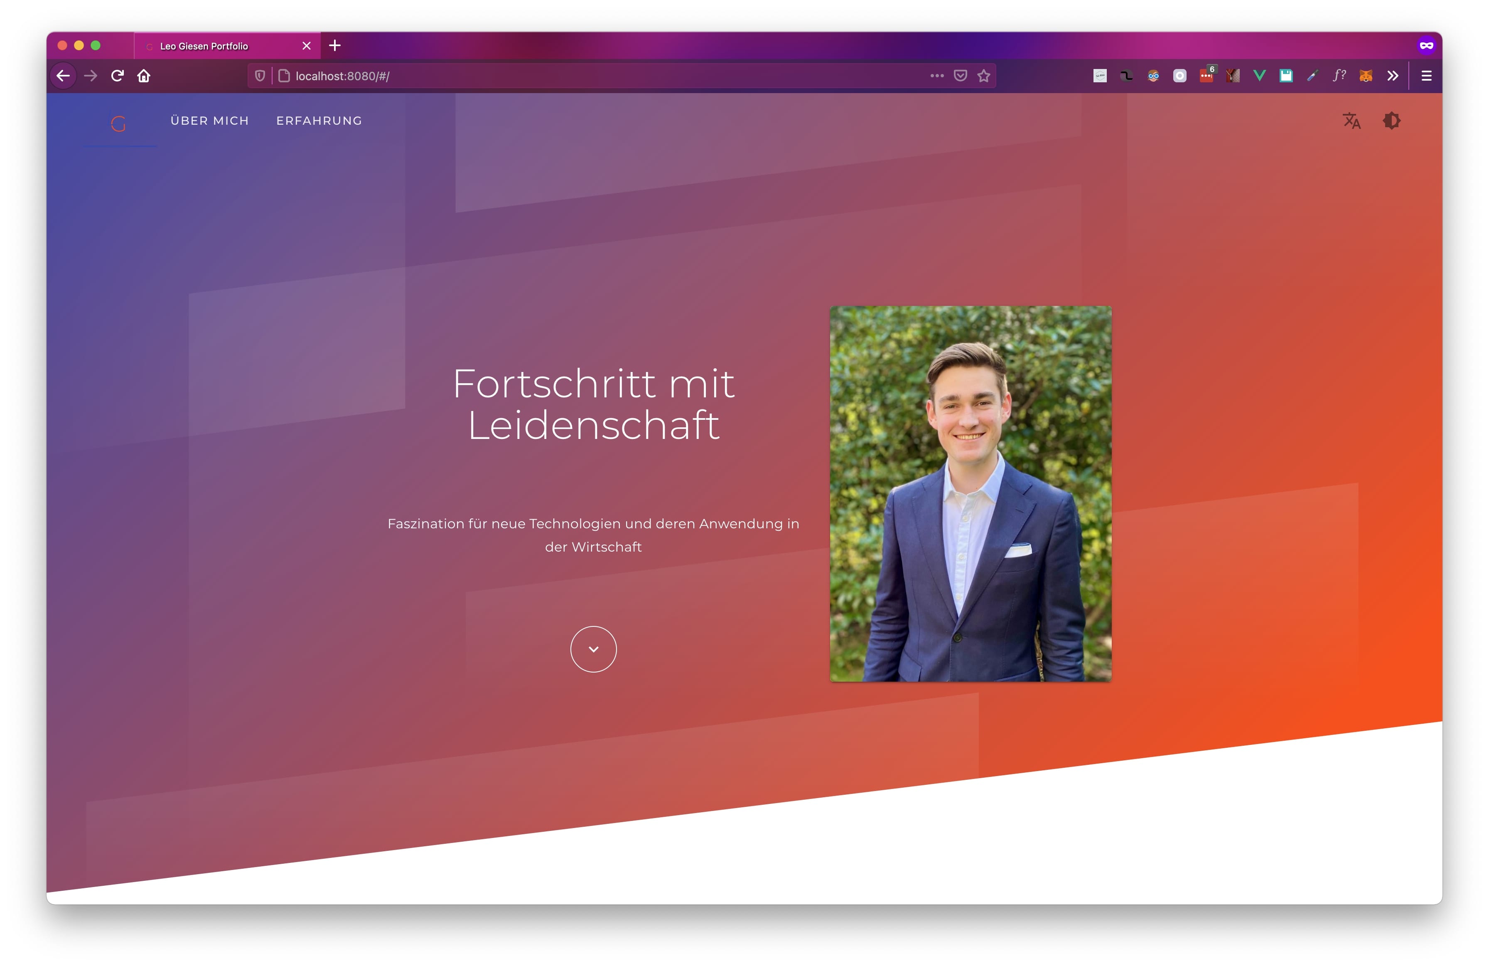
Task: Click the tracking protection shield icon
Action: 260,76
